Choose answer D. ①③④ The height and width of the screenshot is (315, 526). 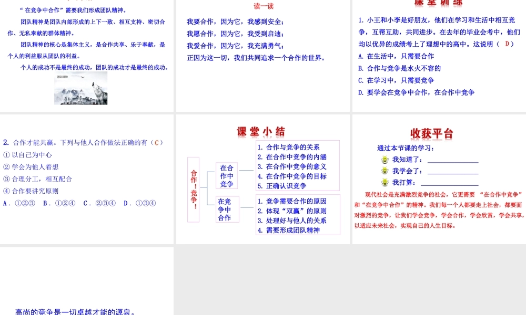pyautogui.click(x=140, y=203)
